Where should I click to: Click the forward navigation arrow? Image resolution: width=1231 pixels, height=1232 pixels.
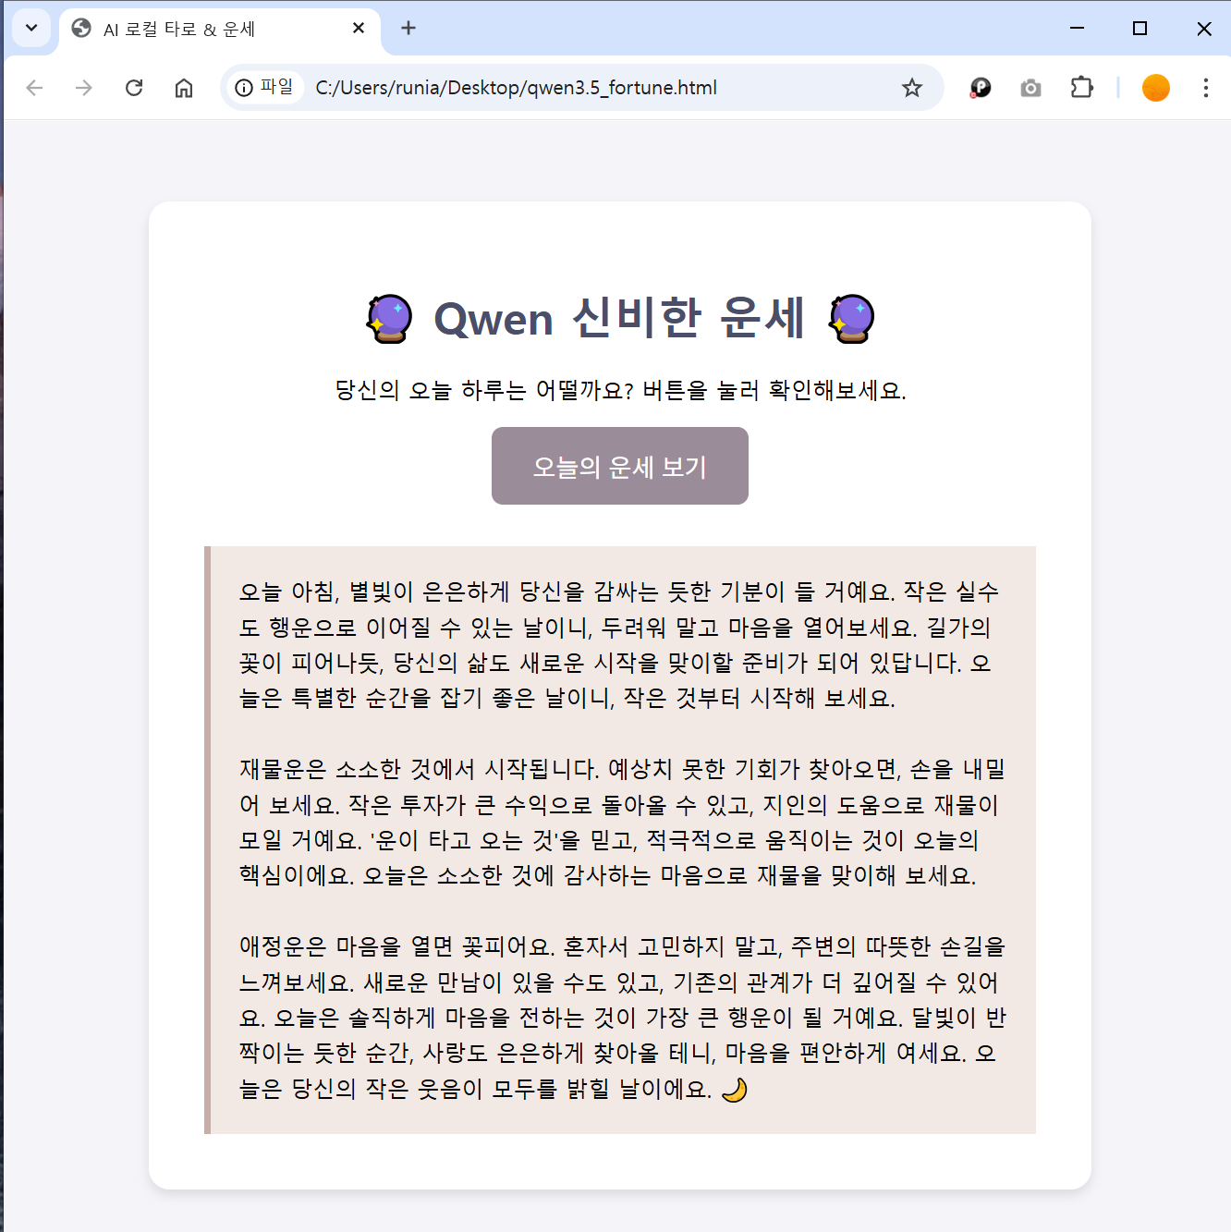84,88
